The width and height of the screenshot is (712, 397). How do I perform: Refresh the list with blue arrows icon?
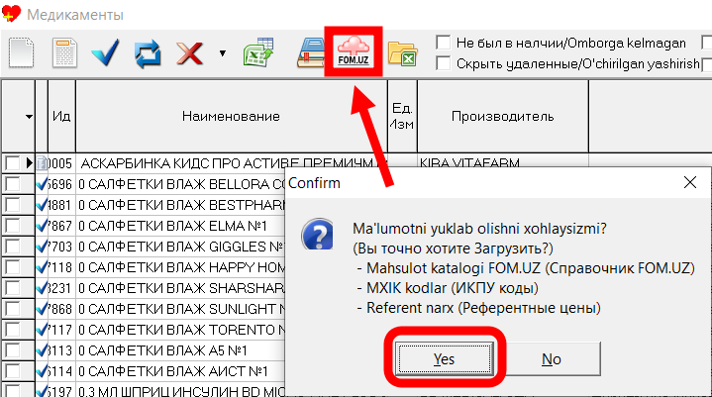[148, 53]
